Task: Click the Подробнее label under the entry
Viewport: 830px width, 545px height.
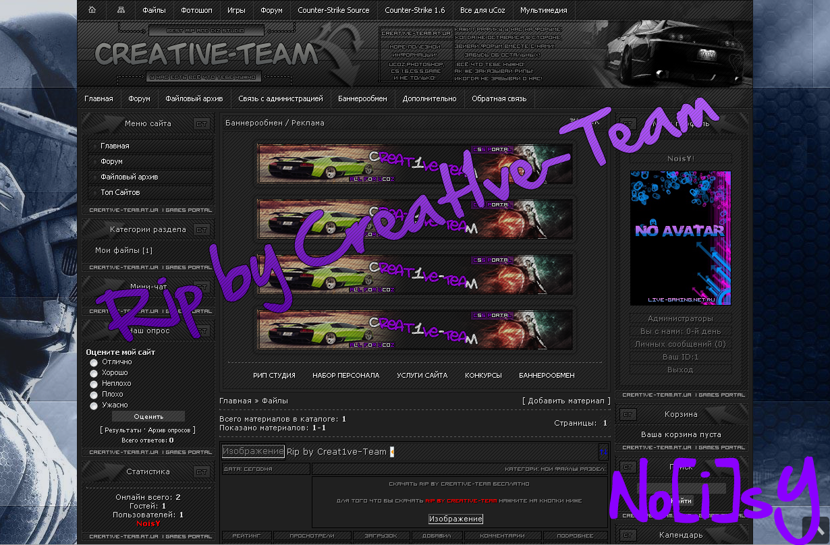Action: [576, 536]
